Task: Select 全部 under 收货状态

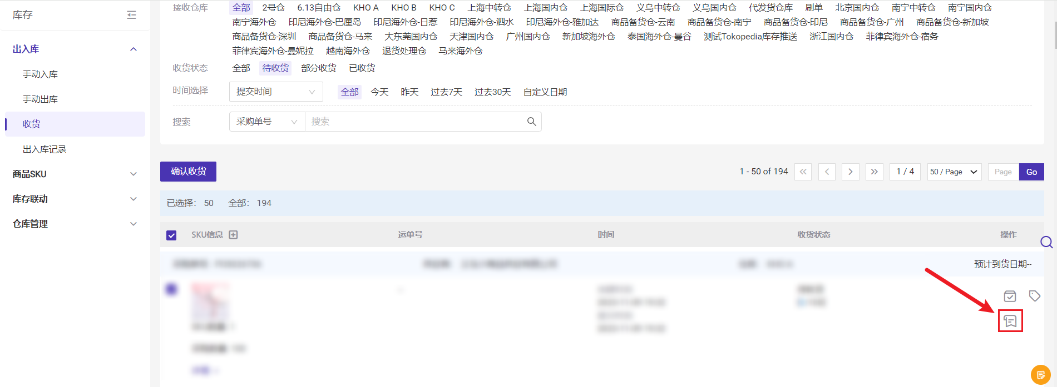Action: tap(241, 68)
